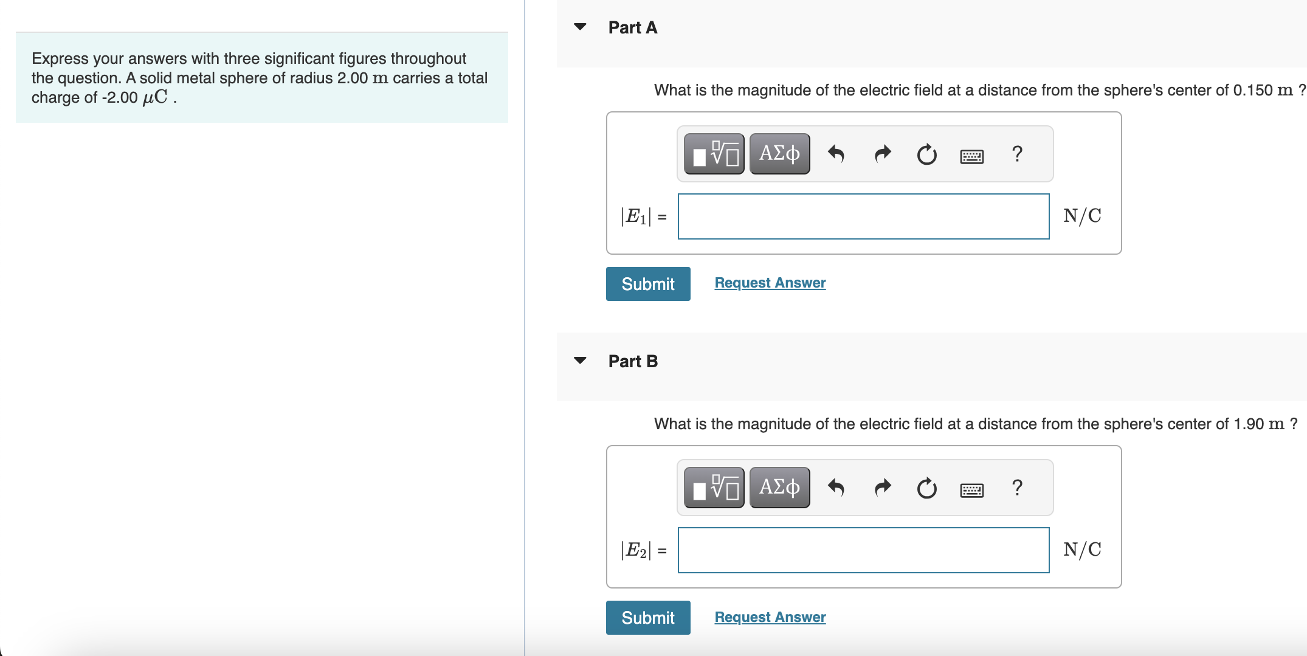Click inside the E1 answer field

tap(863, 216)
